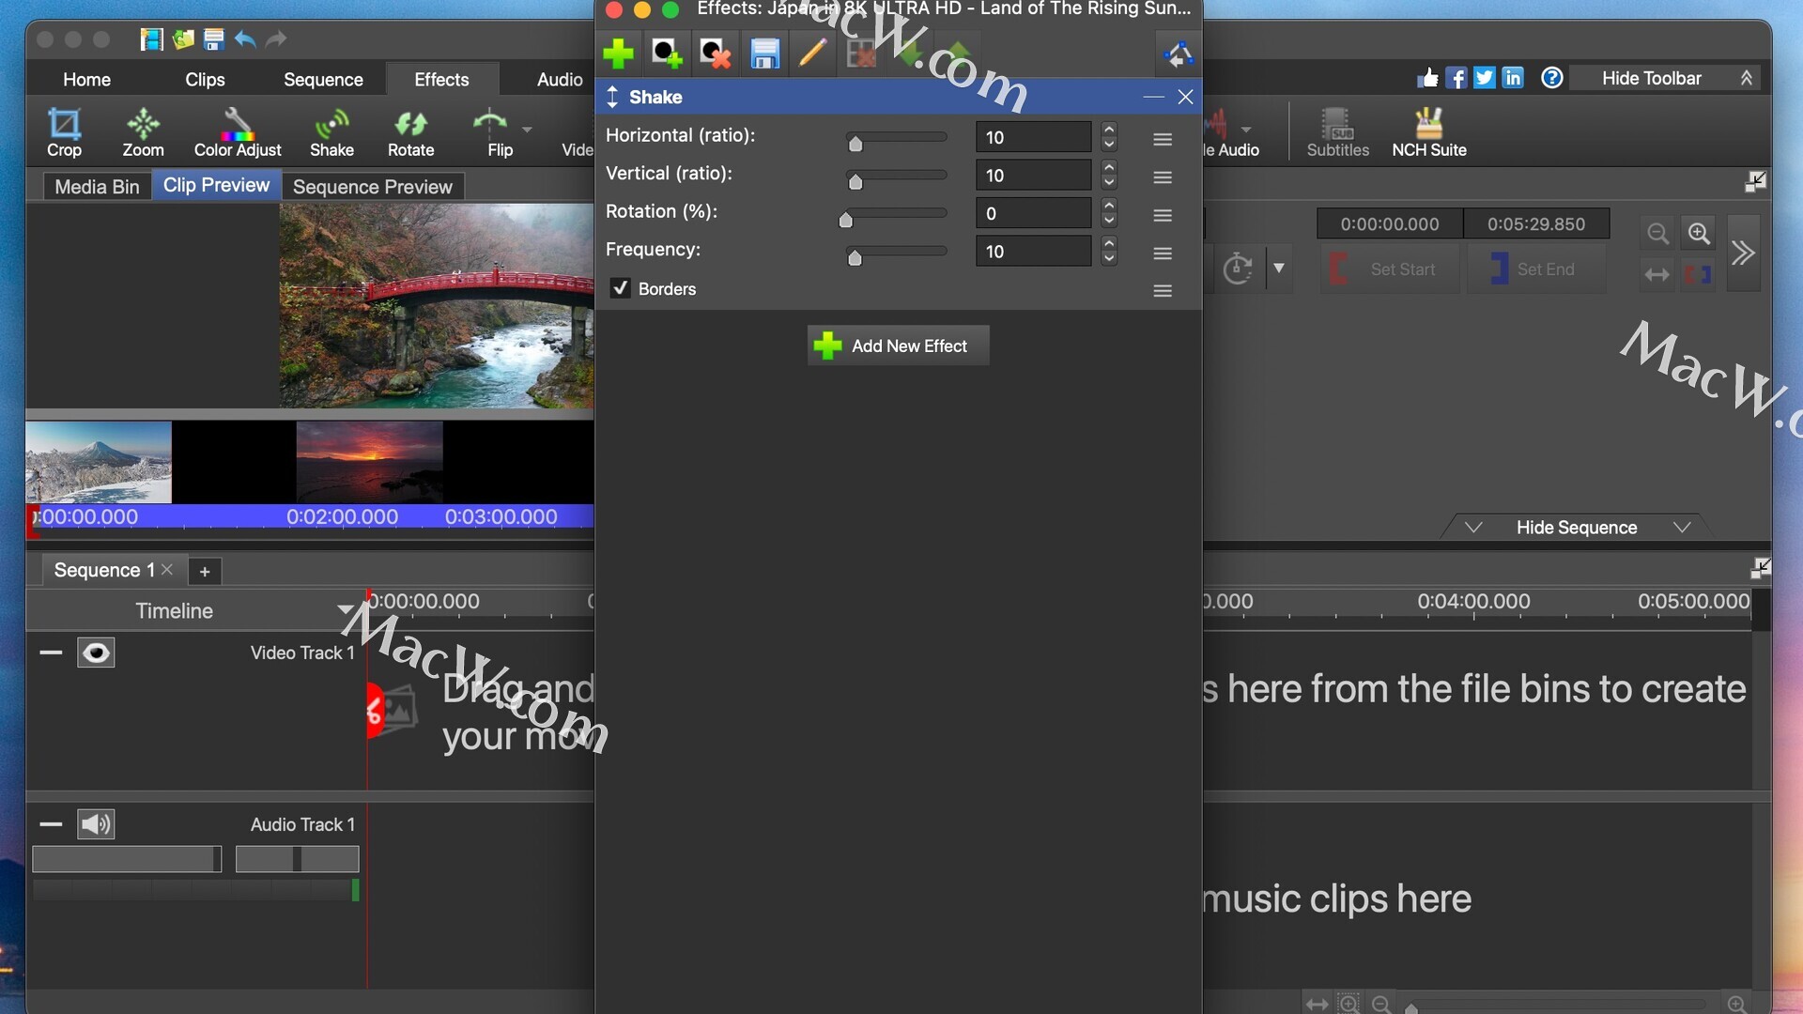Open the NCH Suite tool
Image resolution: width=1803 pixels, height=1014 pixels.
coord(1428,132)
